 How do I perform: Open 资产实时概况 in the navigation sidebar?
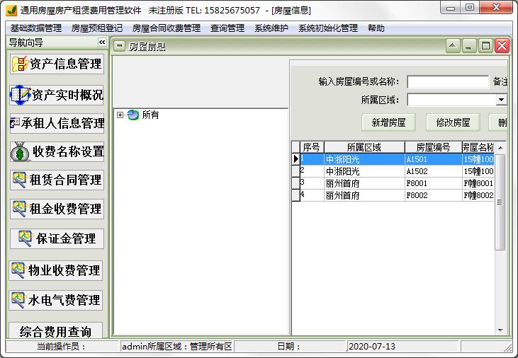tap(57, 94)
